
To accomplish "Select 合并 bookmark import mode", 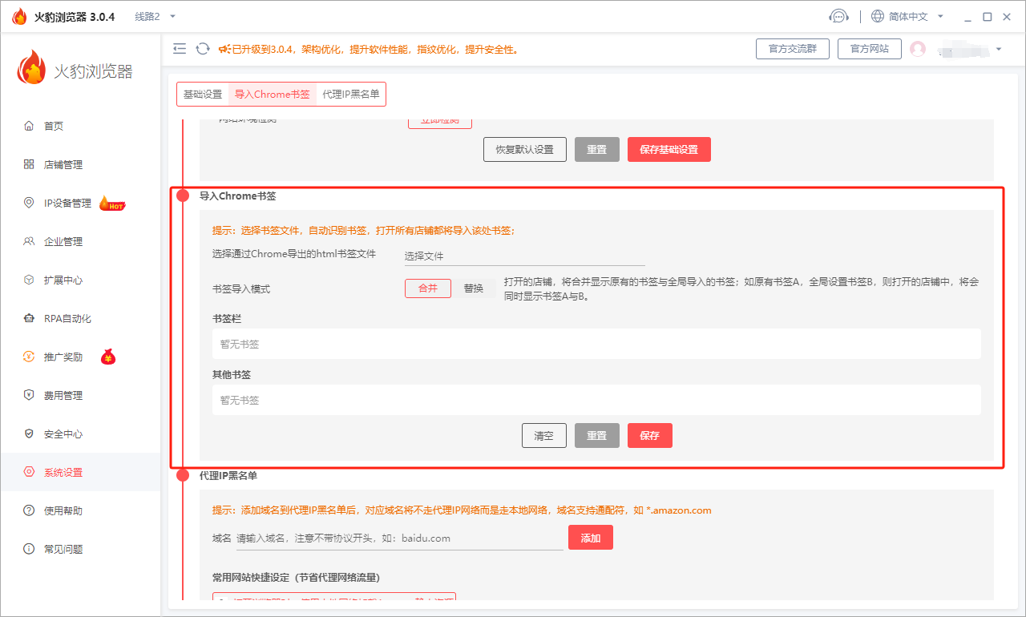I will click(x=428, y=288).
